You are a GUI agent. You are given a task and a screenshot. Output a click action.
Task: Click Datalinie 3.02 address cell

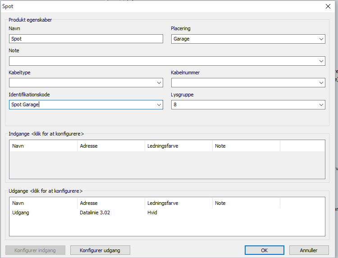(95, 213)
